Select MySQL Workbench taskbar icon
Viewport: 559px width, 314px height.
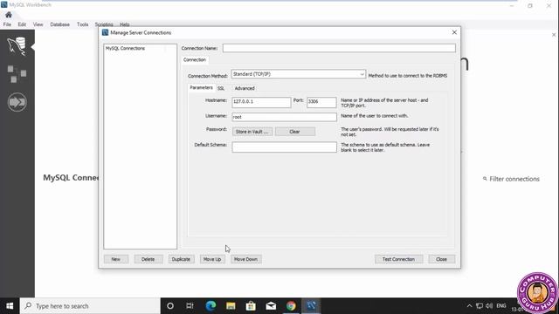tap(311, 306)
